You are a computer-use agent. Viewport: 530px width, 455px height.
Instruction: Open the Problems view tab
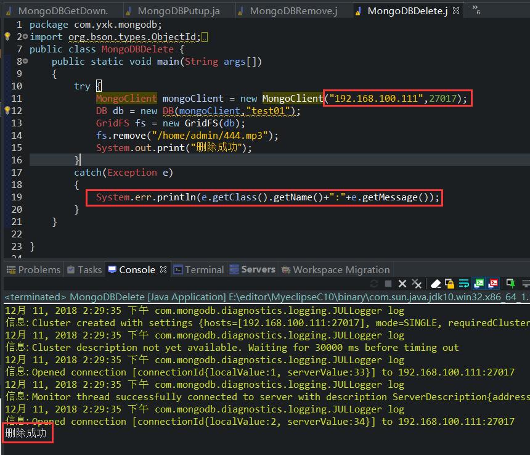click(x=33, y=270)
